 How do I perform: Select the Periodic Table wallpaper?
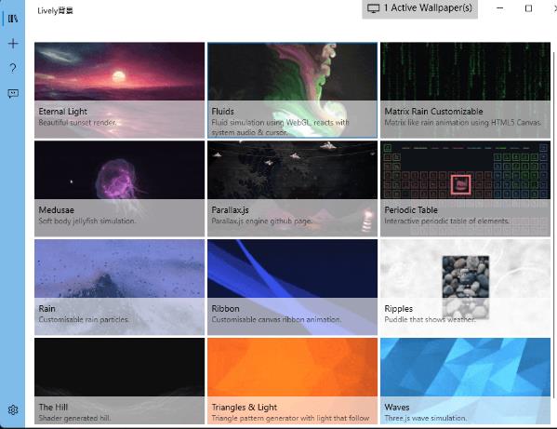click(465, 188)
